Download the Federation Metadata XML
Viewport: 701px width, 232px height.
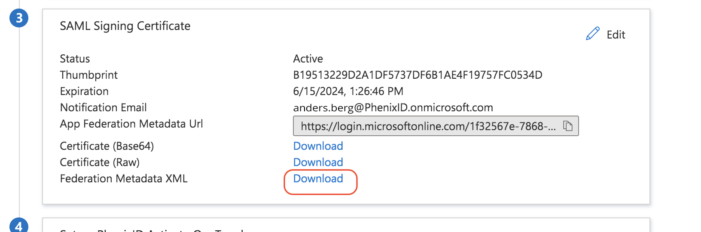[x=318, y=178]
